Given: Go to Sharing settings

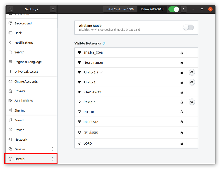Looking at the screenshot, I should tap(31, 110).
